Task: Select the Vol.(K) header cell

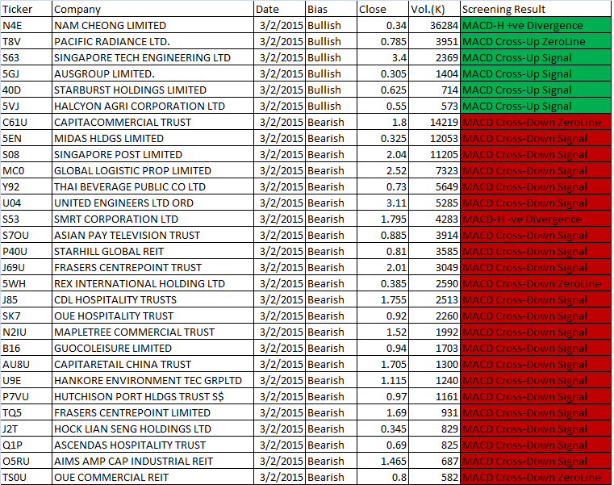Action: click(x=434, y=9)
